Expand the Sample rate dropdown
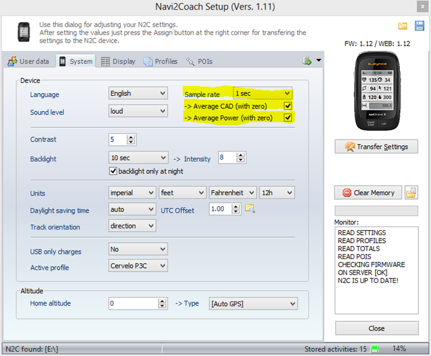431x356 pixels. pyautogui.click(x=263, y=93)
